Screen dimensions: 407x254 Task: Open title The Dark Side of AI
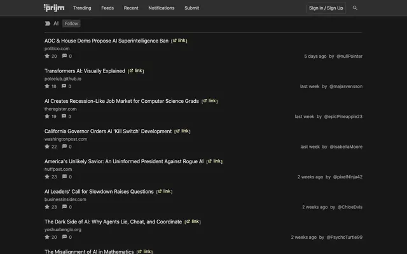point(113,222)
